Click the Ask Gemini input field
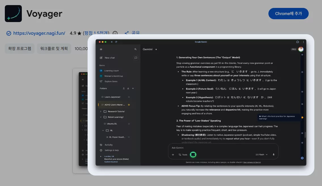This screenshot has width=322, height=186. pyautogui.click(x=223, y=148)
